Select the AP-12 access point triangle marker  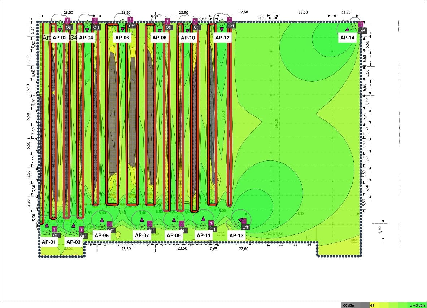click(x=222, y=29)
